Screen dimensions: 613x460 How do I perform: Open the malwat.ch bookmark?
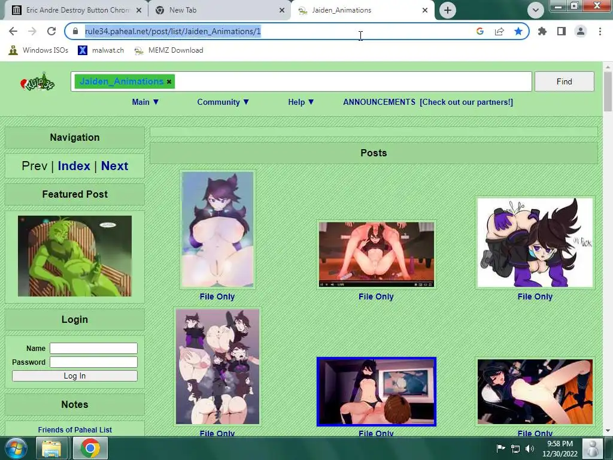pos(101,50)
